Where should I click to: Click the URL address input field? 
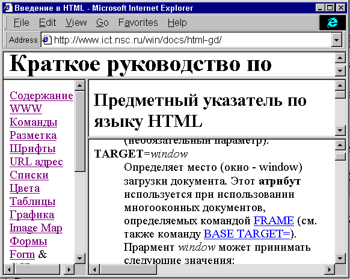[x=186, y=40]
